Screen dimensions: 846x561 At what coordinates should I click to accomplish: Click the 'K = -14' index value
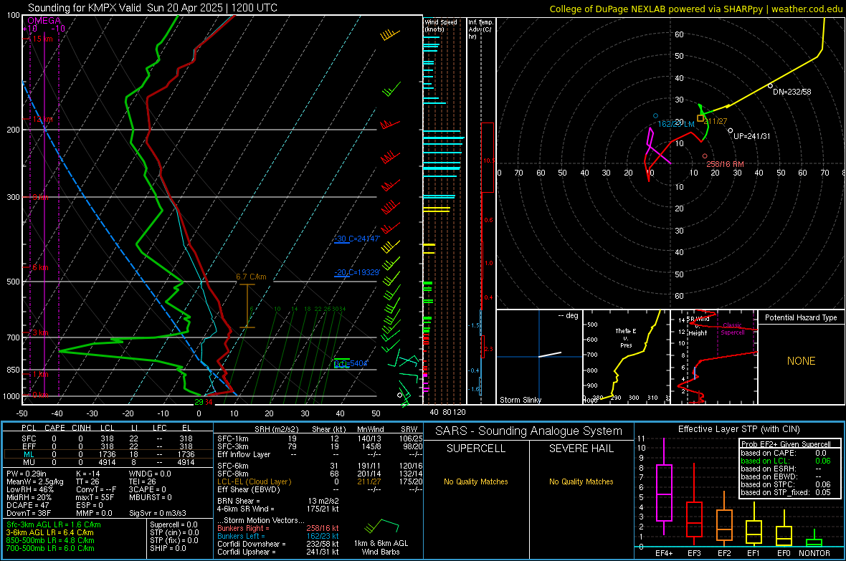88,474
